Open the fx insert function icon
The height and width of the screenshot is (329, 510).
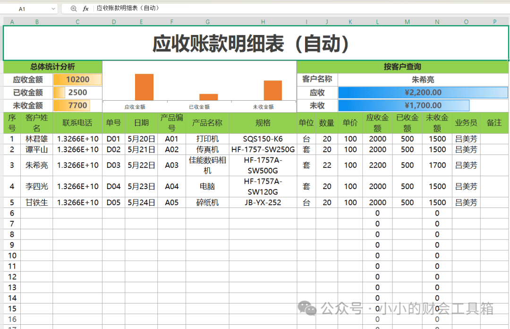pos(85,9)
